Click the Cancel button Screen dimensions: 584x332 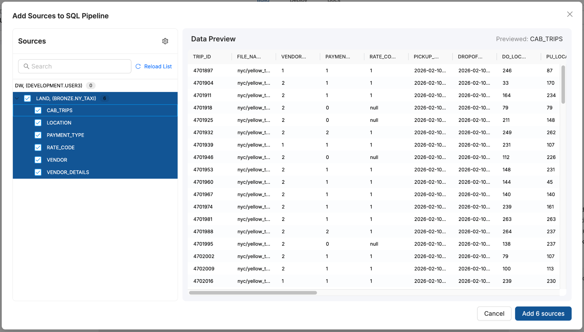(x=494, y=313)
